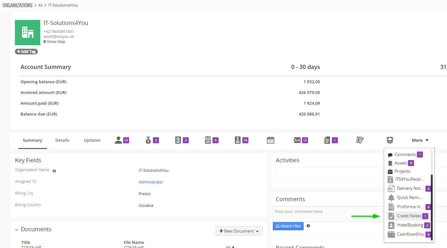Open the Documents tab icon

[327, 140]
